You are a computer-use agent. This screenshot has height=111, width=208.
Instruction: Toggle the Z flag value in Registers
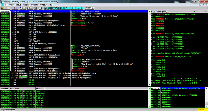pos(154,44)
